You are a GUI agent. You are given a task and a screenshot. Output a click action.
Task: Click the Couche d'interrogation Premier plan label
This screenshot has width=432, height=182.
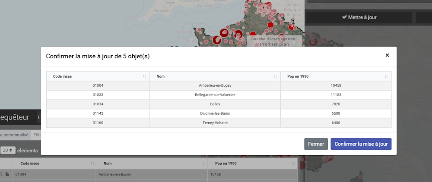[274, 41]
